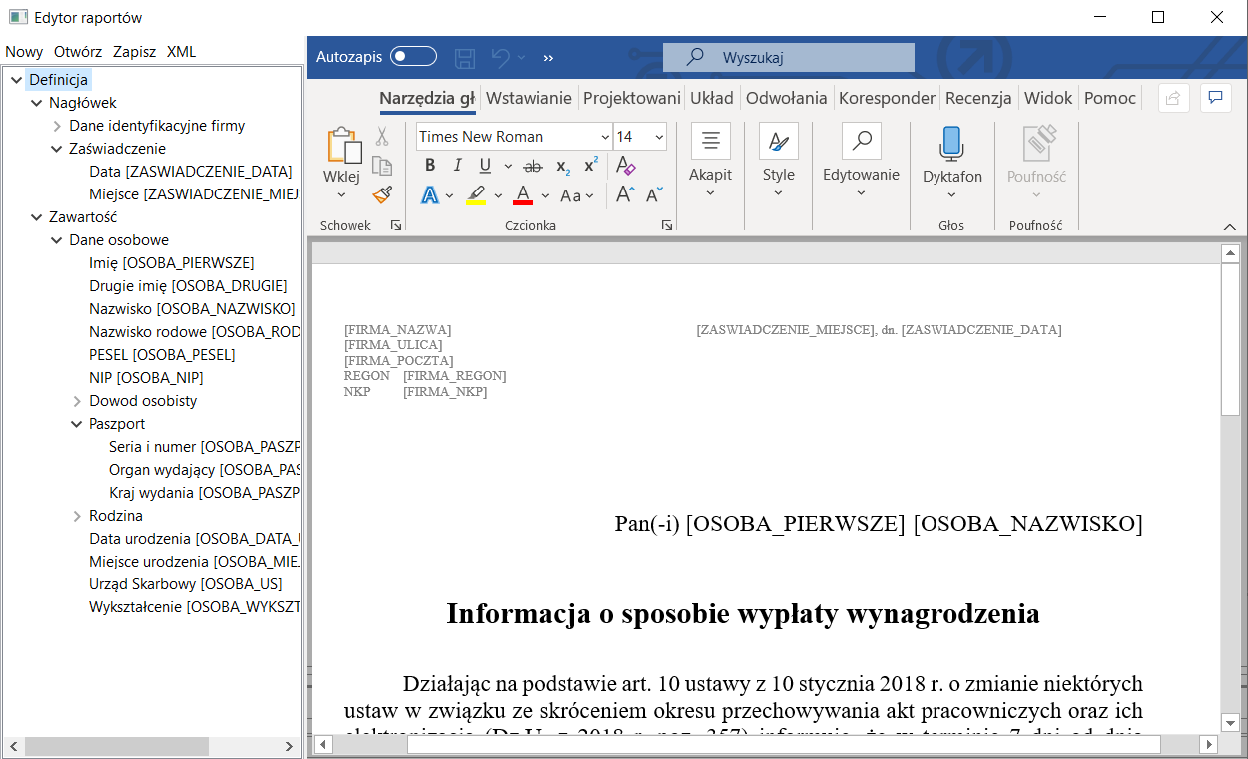Screen dimensions: 1248x759
Task: Open the XML menu
Action: (181, 52)
